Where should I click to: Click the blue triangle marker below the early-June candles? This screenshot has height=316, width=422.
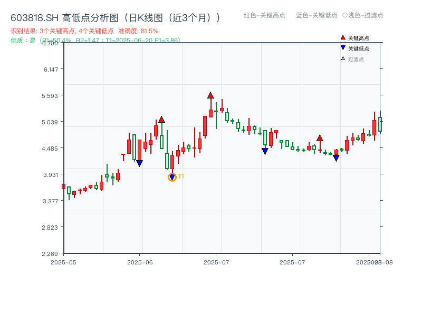tap(139, 162)
